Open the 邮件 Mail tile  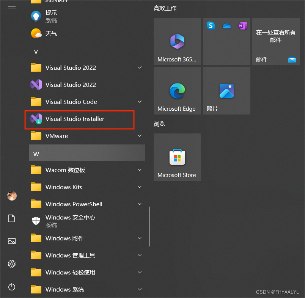click(276, 41)
